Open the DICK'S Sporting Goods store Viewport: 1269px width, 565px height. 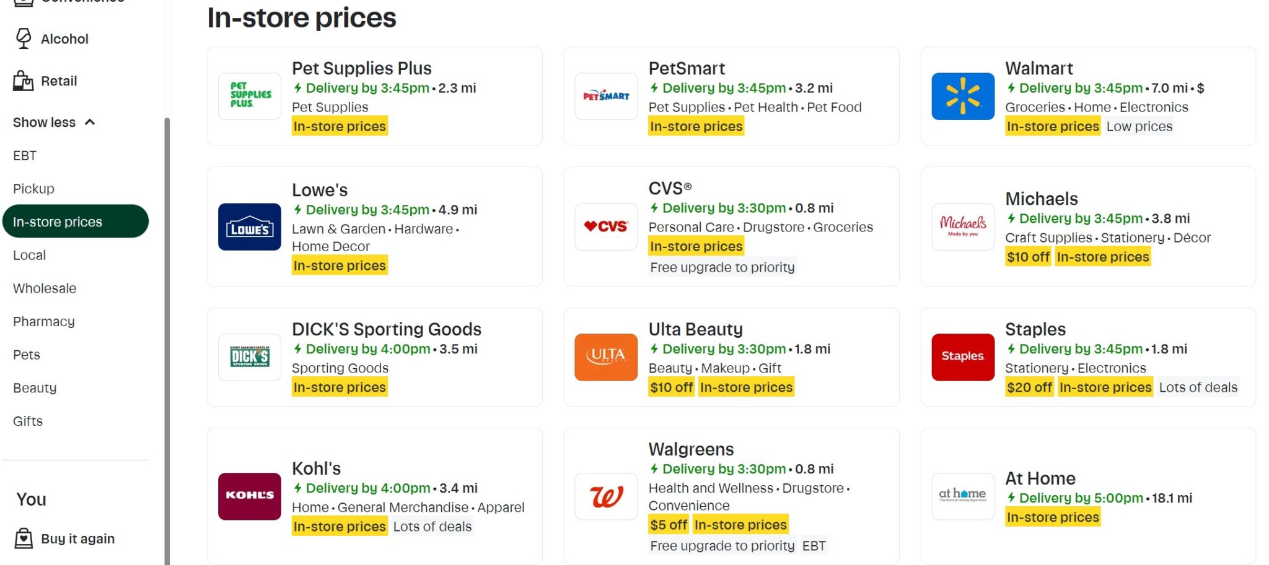[x=387, y=329]
